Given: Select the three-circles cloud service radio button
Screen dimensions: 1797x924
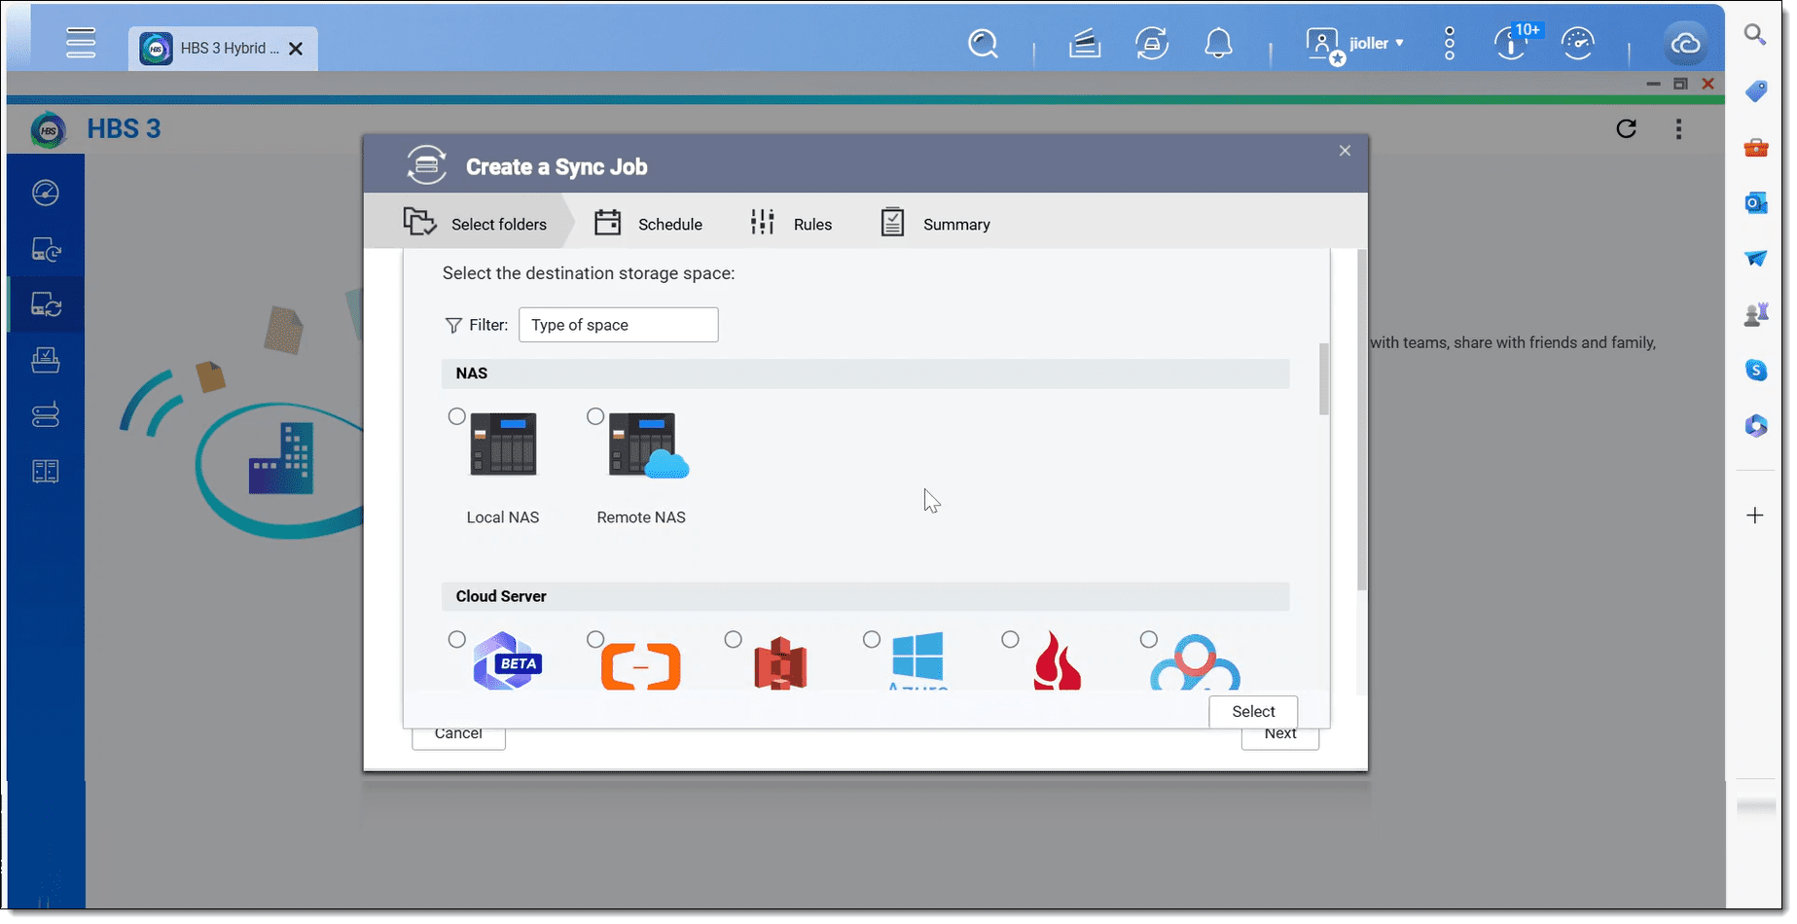Looking at the screenshot, I should click(1149, 639).
